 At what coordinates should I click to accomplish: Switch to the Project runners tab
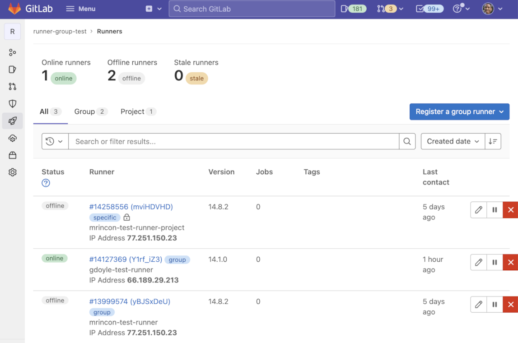138,112
